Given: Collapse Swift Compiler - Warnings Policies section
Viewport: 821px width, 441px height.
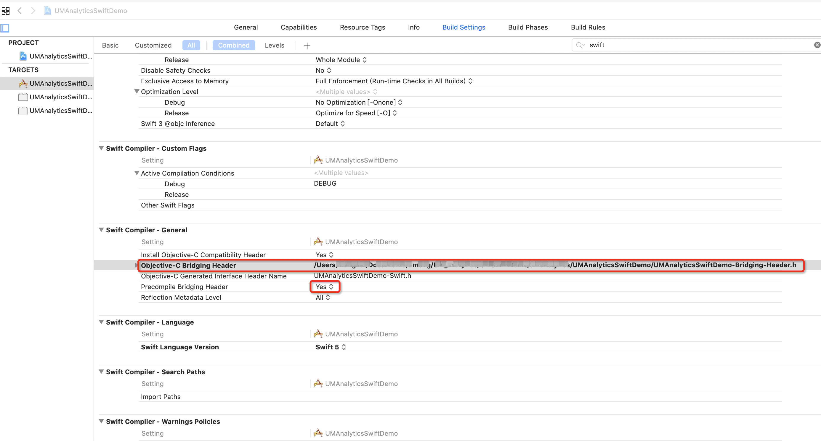Looking at the screenshot, I should (101, 421).
